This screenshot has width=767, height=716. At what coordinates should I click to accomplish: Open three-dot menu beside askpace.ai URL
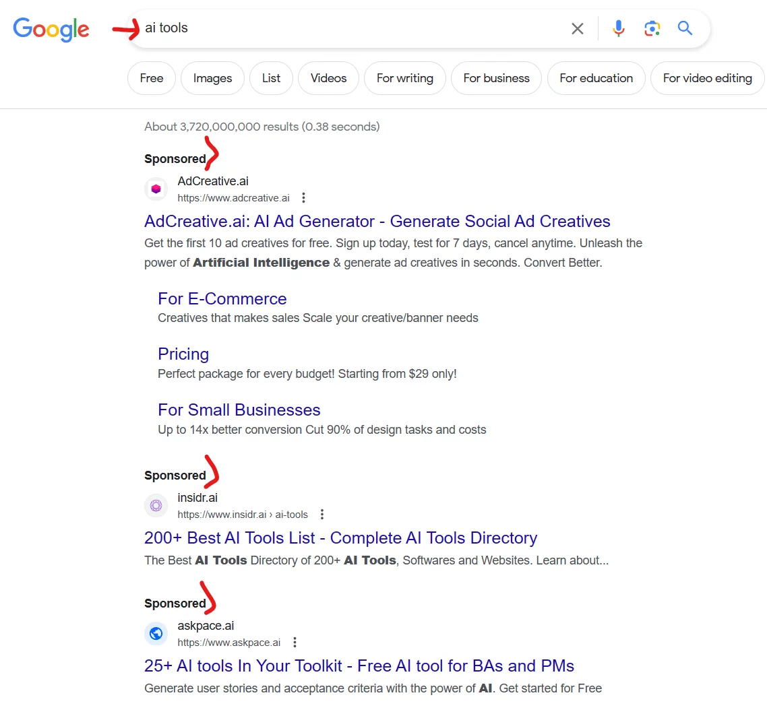pos(295,643)
